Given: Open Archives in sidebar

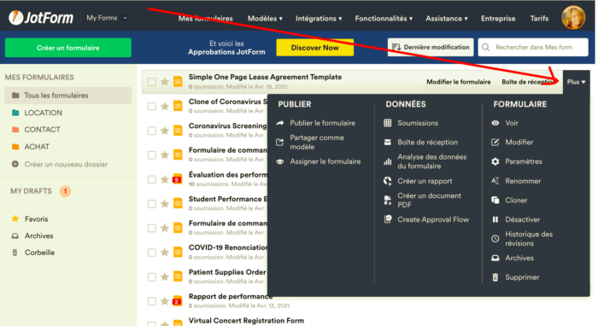Looking at the screenshot, I should (x=39, y=236).
